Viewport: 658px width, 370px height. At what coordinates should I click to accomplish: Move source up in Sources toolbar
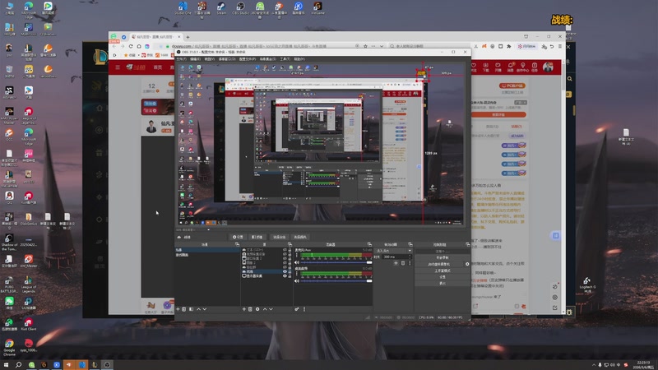click(x=265, y=309)
